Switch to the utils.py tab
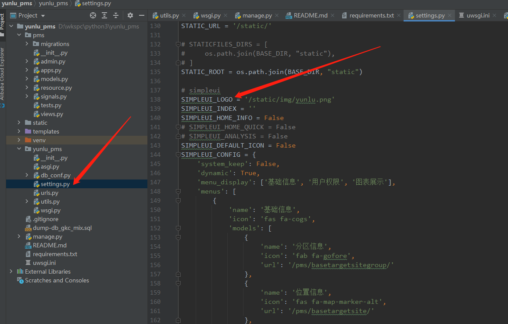The width and height of the screenshot is (508, 324). click(x=169, y=15)
